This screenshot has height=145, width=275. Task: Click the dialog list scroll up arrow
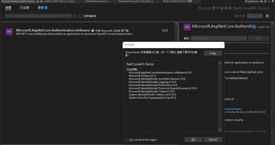coord(220,63)
